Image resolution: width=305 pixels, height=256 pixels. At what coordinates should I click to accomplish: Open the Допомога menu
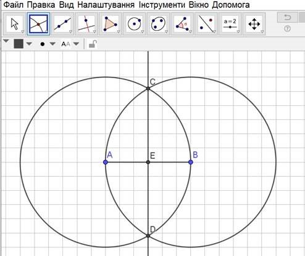231,5
